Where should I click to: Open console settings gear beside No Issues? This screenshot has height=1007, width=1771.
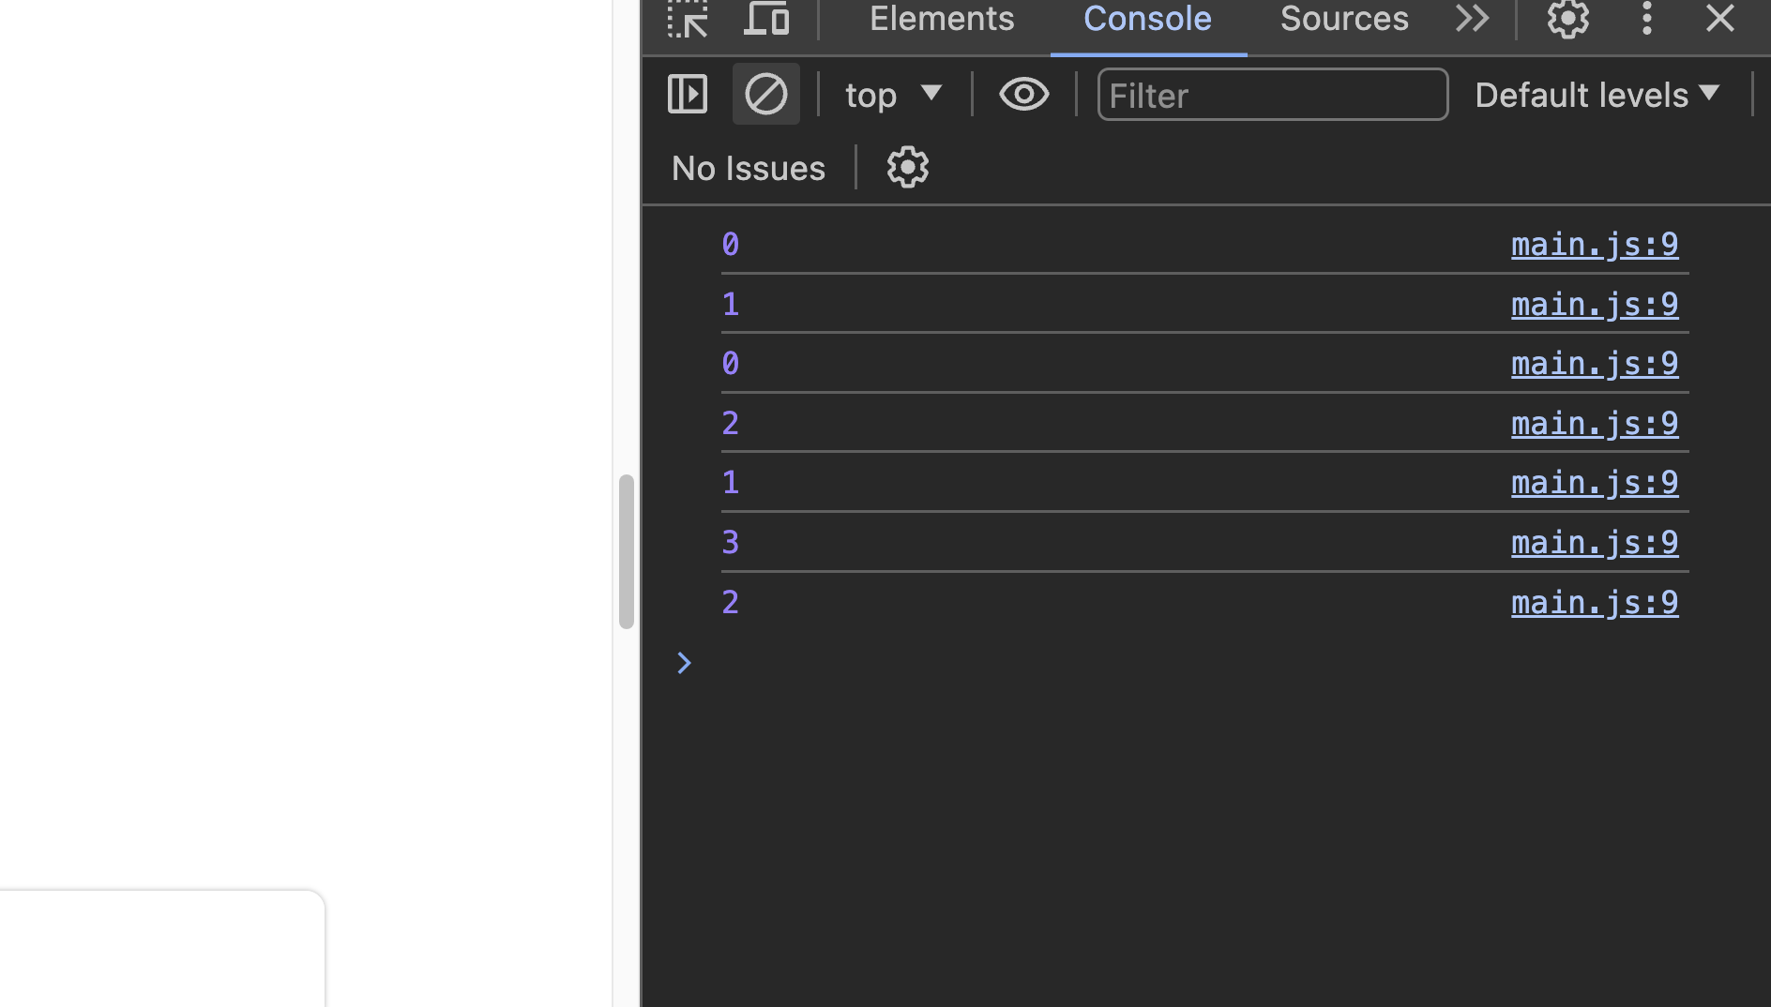pos(907,168)
